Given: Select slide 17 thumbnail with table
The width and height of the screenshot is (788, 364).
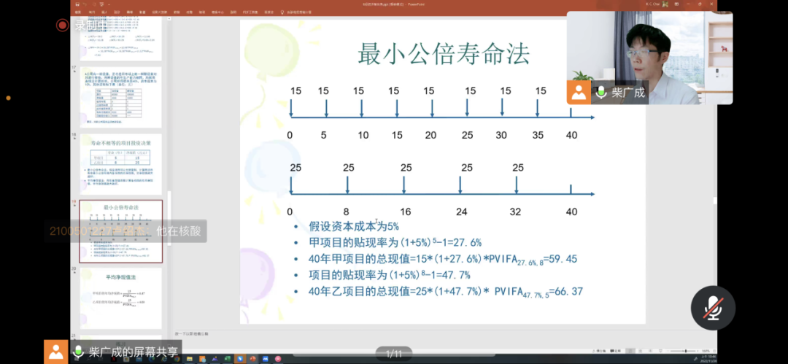Looking at the screenshot, I should point(120,98).
